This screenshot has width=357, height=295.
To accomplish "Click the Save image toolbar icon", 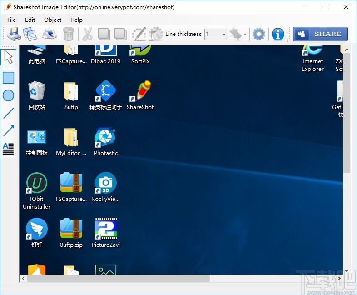I will click(x=14, y=34).
